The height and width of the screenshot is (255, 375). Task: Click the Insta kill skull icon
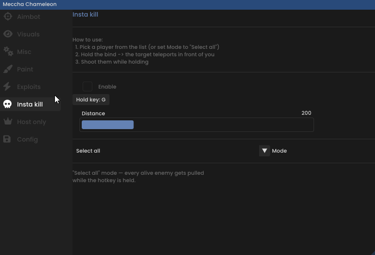pyautogui.click(x=7, y=104)
